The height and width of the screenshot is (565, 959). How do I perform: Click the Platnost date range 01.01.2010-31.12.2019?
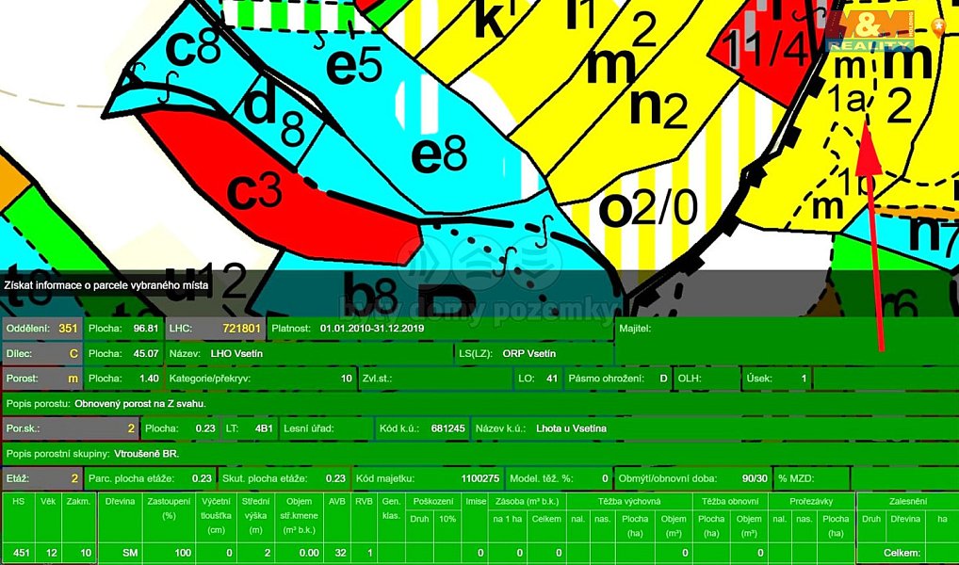click(372, 329)
